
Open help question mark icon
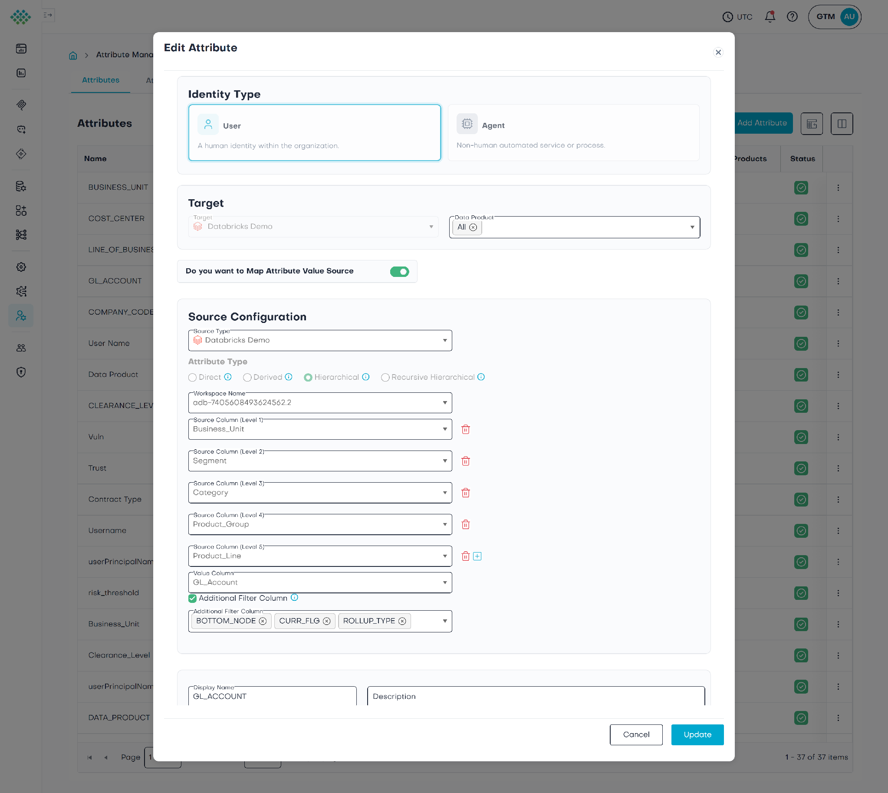click(792, 16)
